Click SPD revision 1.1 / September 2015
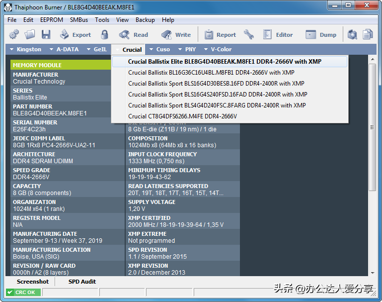Screen dimensions: 382x302 point(157,257)
